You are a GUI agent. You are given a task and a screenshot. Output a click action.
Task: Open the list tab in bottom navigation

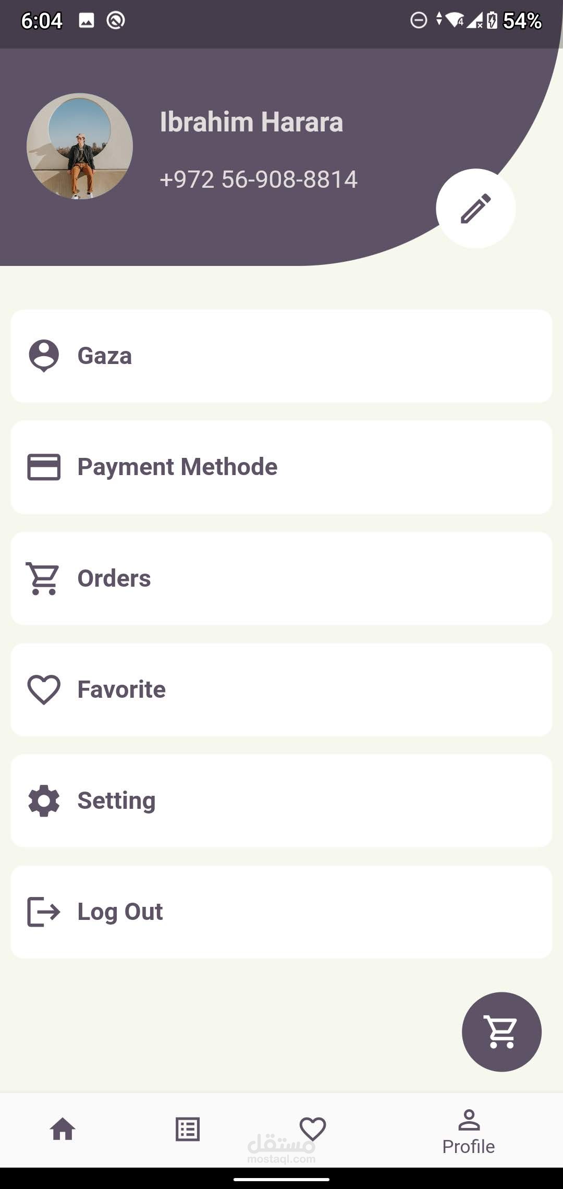click(188, 1130)
